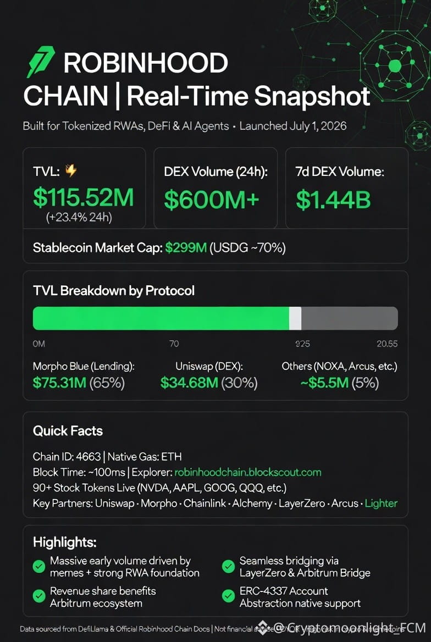The width and height of the screenshot is (431, 642).
Task: Click the white segment of TVL breakdown bar
Action: [x=295, y=318]
